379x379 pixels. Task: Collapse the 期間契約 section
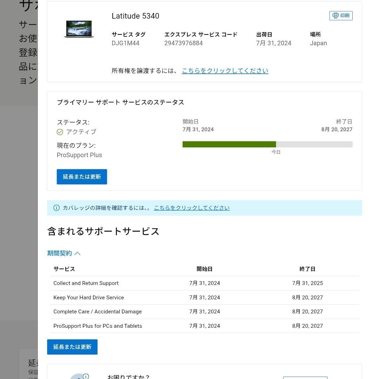coord(64,253)
